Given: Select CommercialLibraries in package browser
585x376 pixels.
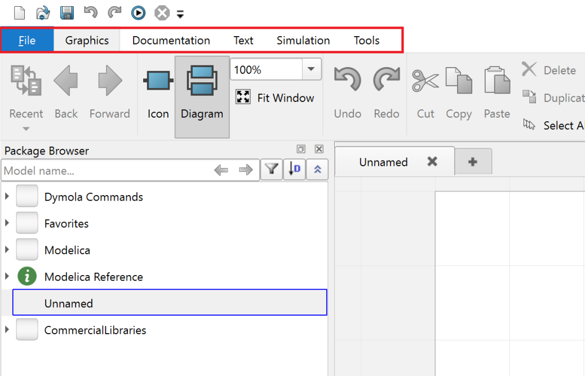Looking at the screenshot, I should (x=95, y=330).
